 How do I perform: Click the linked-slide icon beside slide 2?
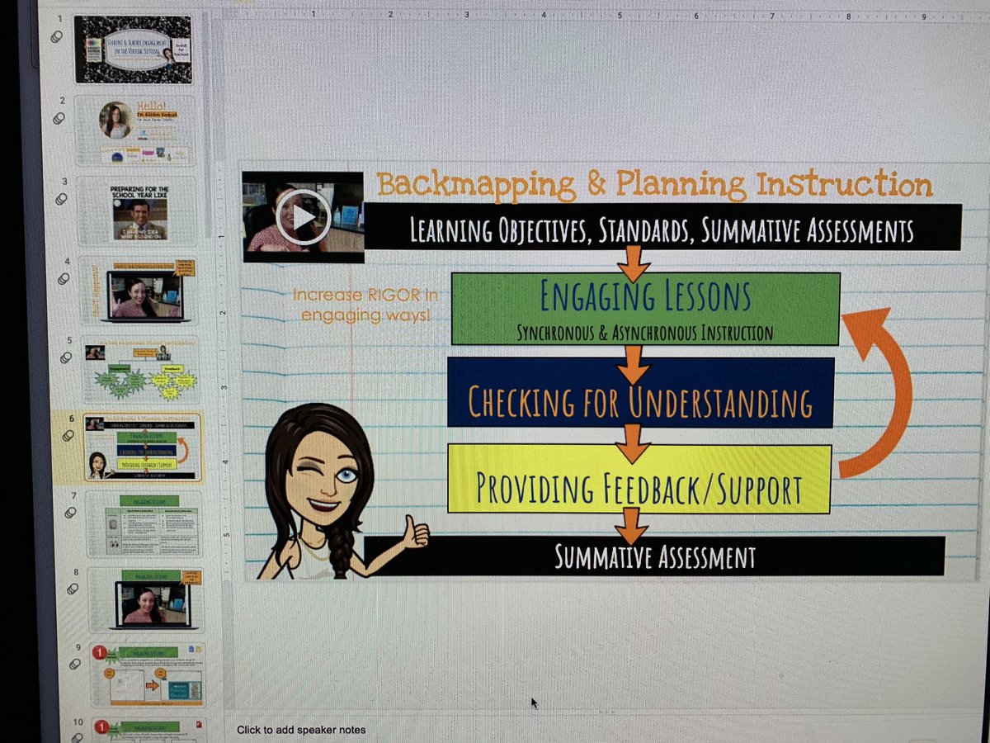[x=59, y=118]
